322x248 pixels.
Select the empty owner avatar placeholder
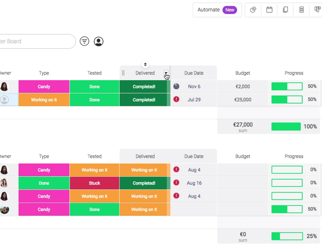pos(5,100)
